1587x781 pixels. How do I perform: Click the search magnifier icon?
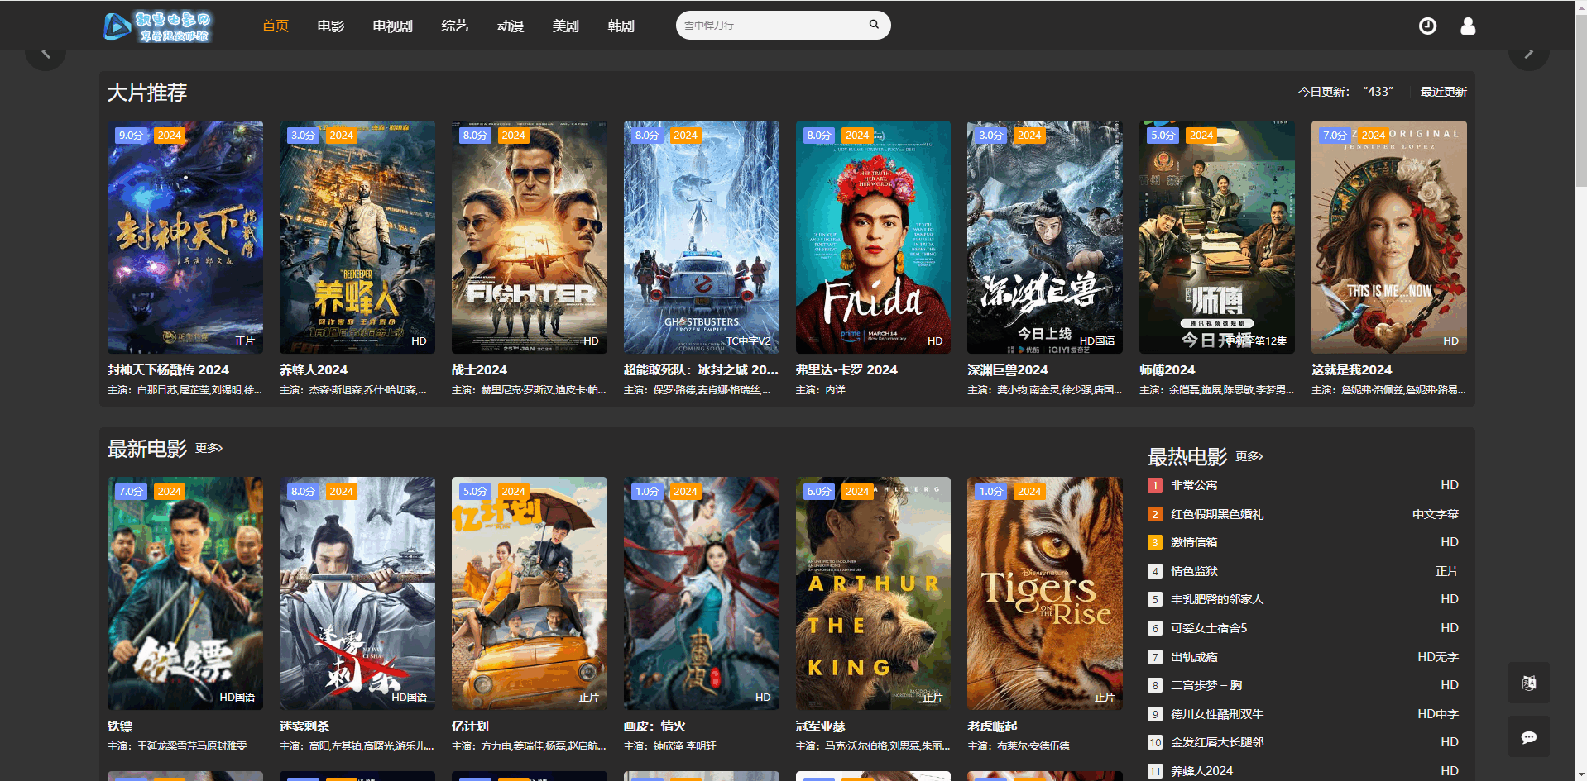pos(874,25)
